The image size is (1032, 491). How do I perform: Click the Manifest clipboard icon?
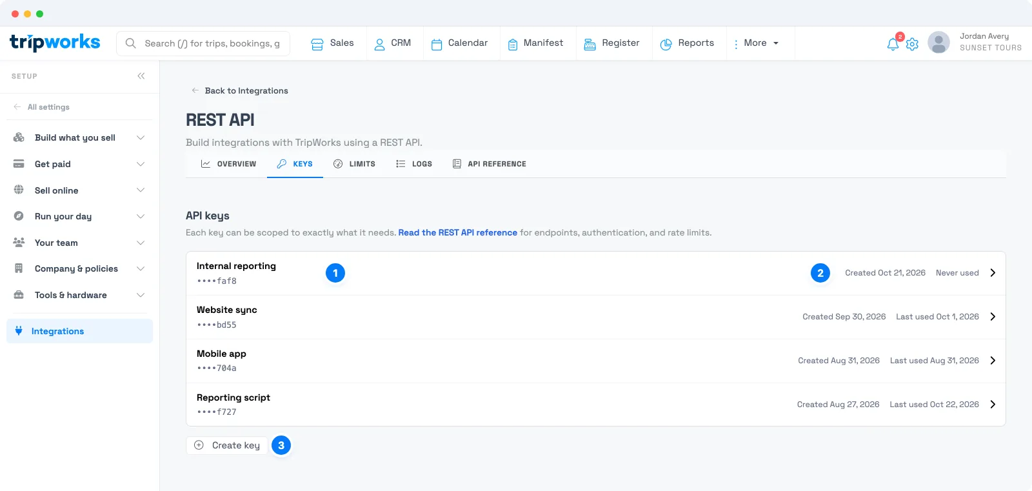[x=513, y=44]
